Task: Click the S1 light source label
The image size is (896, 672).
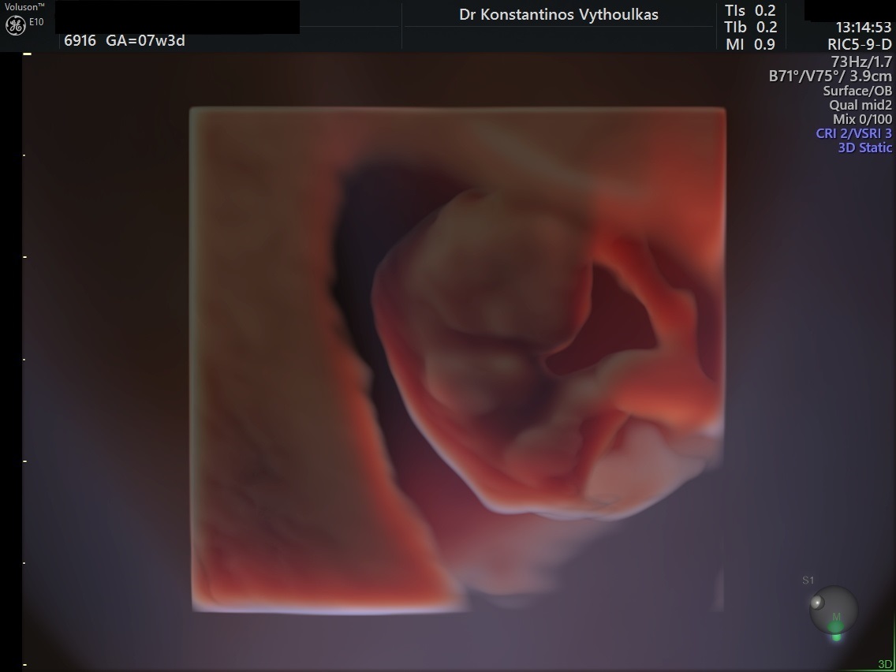Action: click(x=808, y=581)
